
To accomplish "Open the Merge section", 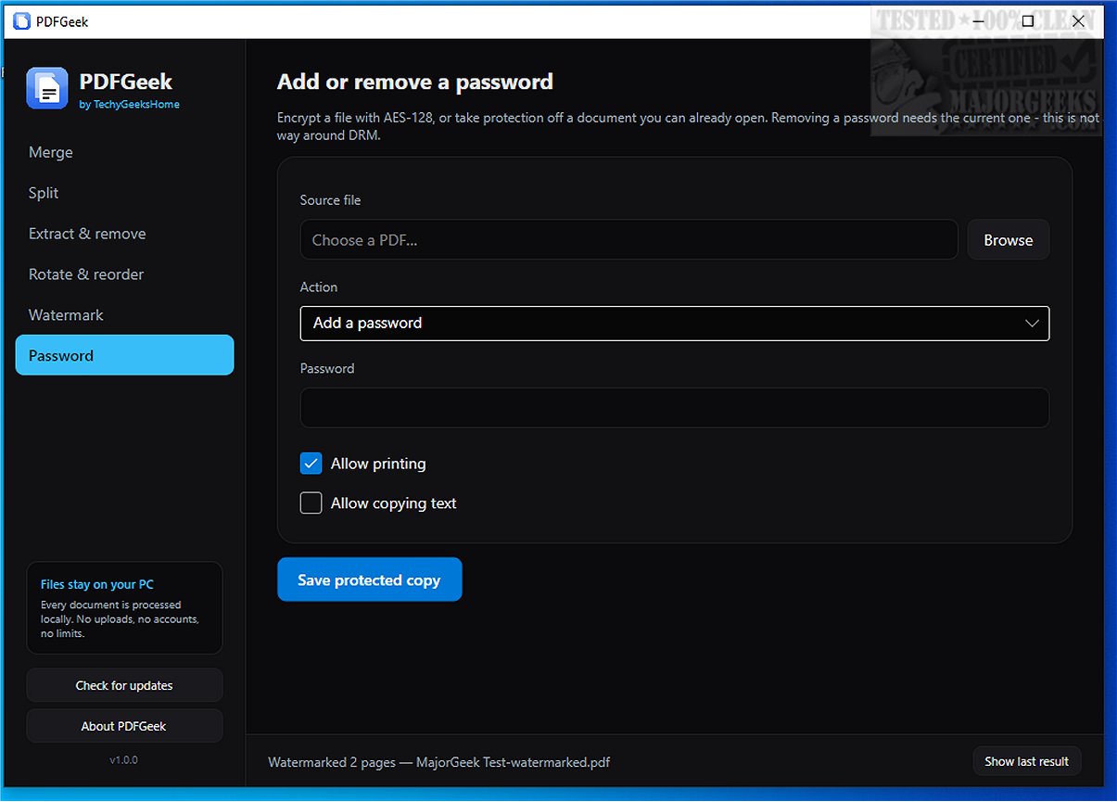I will click(124, 152).
